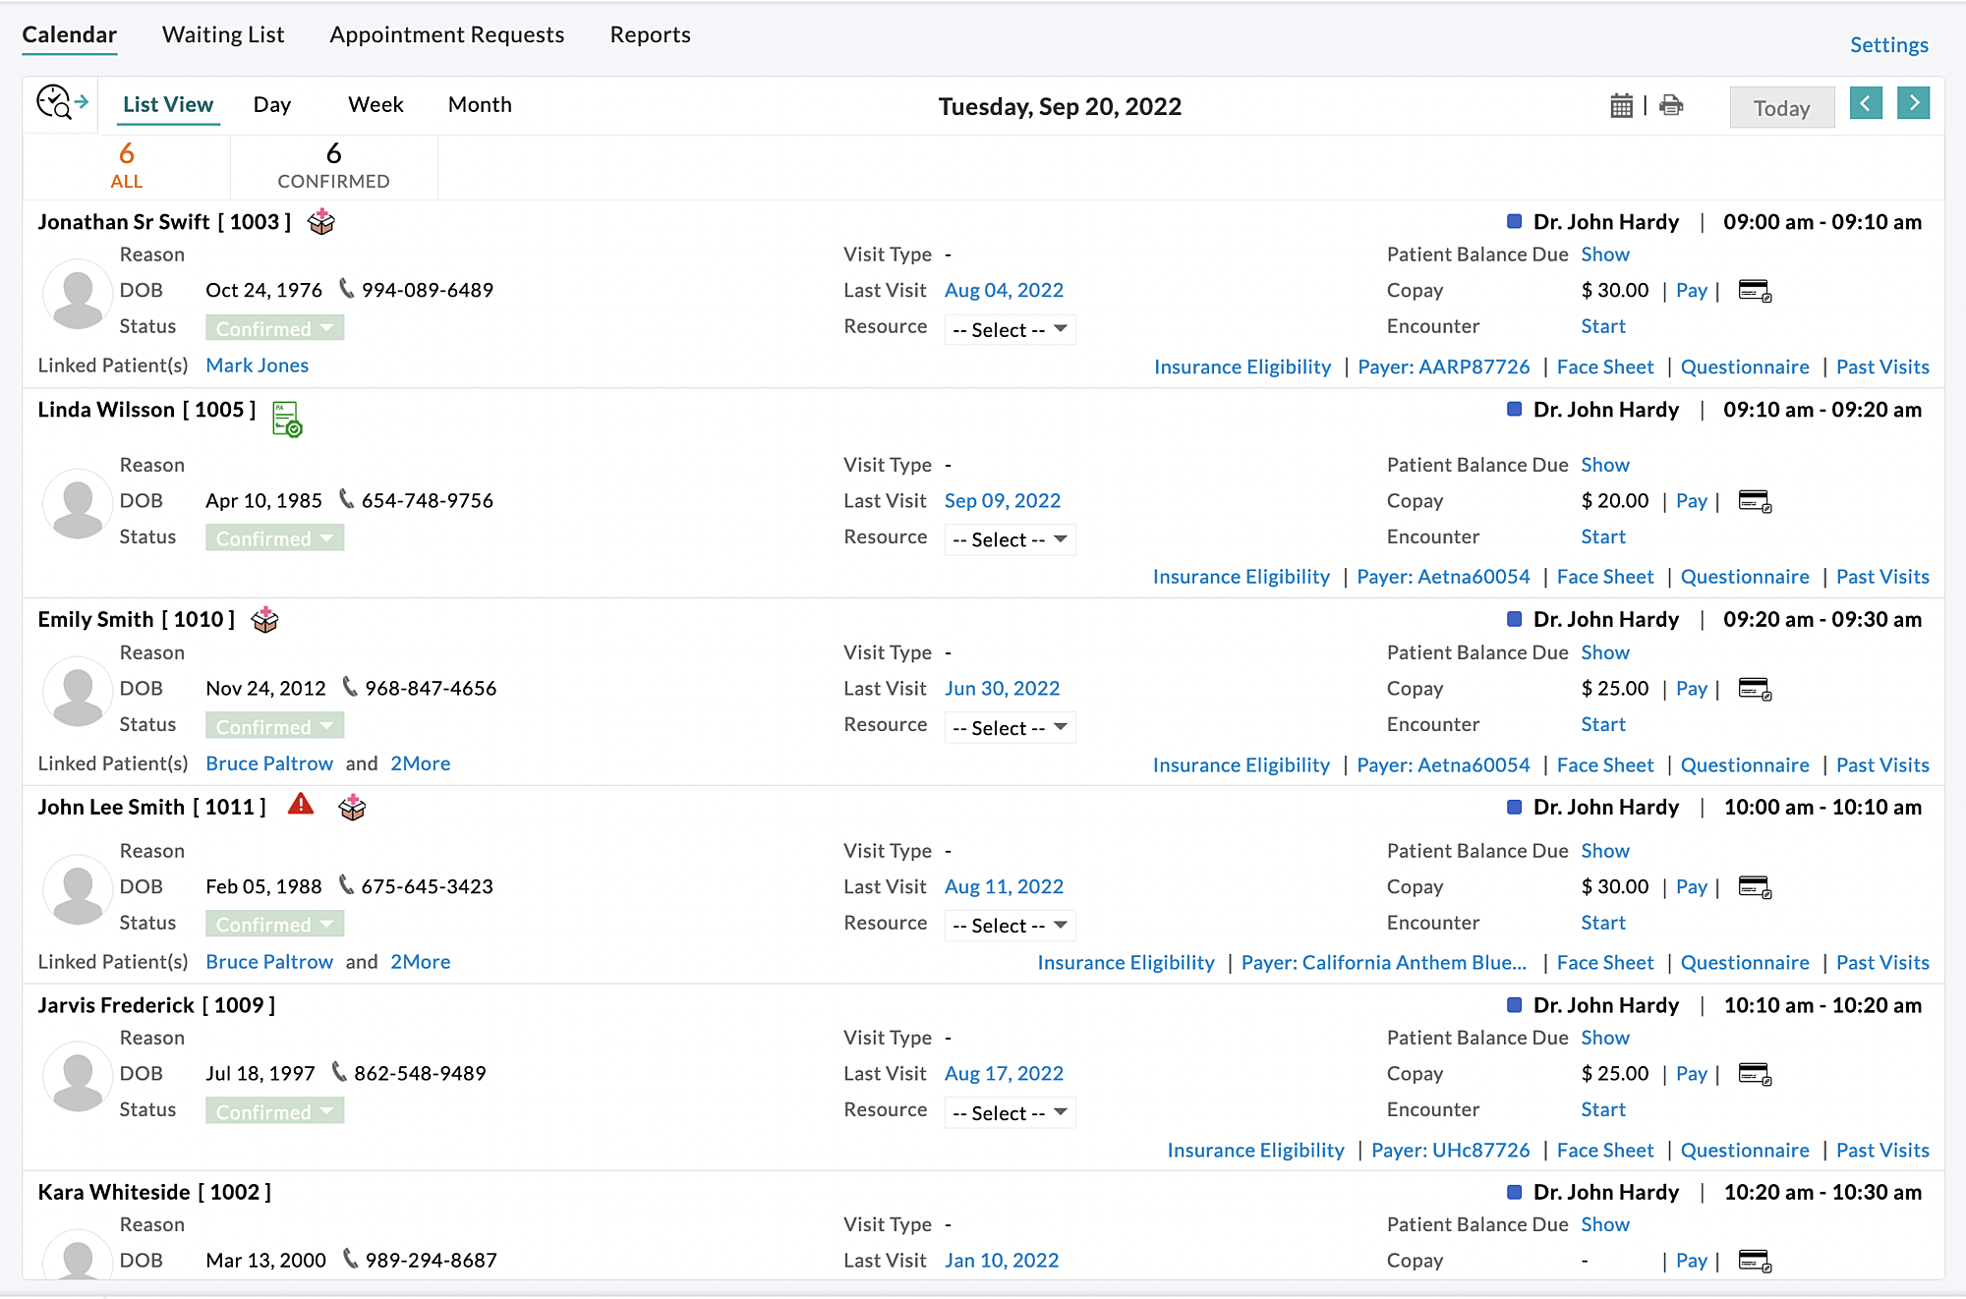Go to previous day arrow
Screen dimensions: 1966x1299
1865,103
